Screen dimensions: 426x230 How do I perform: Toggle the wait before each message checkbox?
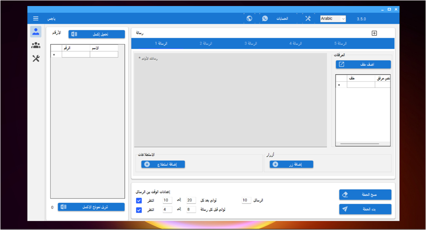[139, 210]
